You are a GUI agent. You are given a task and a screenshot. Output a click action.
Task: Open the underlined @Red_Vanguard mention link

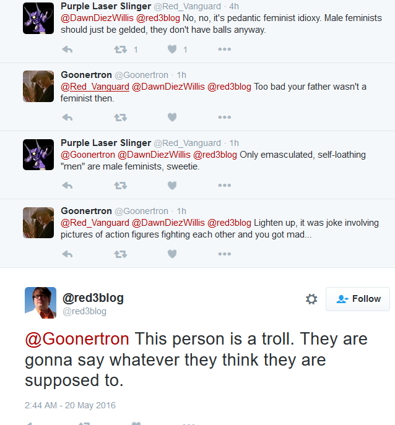point(95,87)
